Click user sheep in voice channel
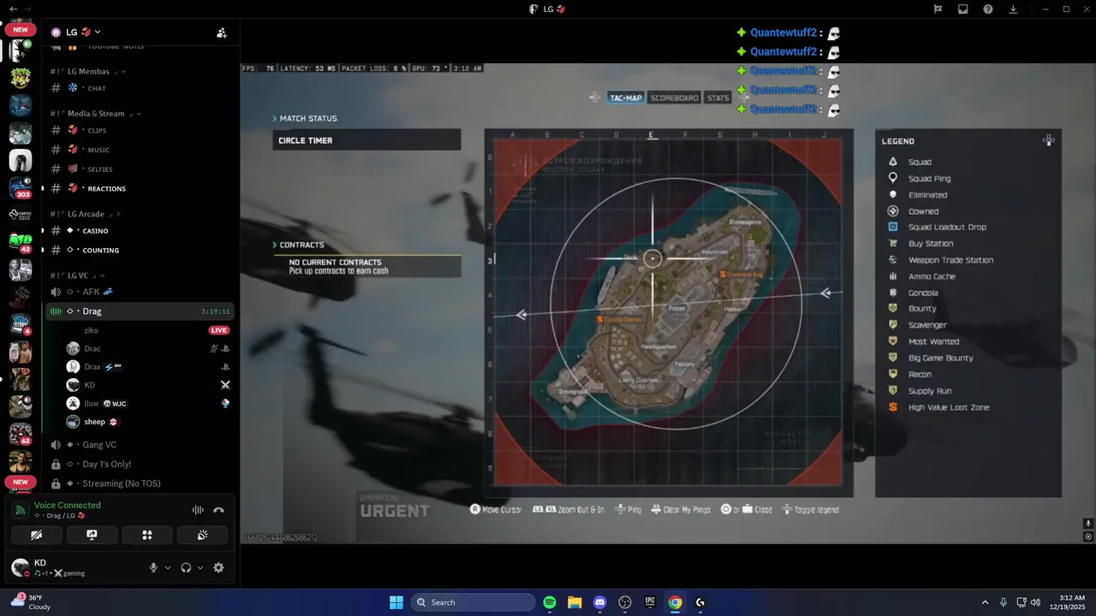The image size is (1096, 616). click(x=148, y=422)
